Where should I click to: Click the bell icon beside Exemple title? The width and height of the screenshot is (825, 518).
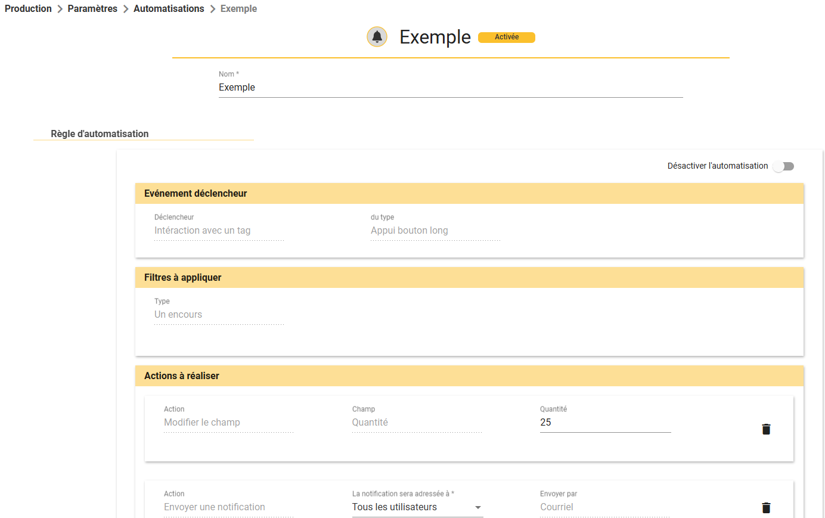(377, 37)
